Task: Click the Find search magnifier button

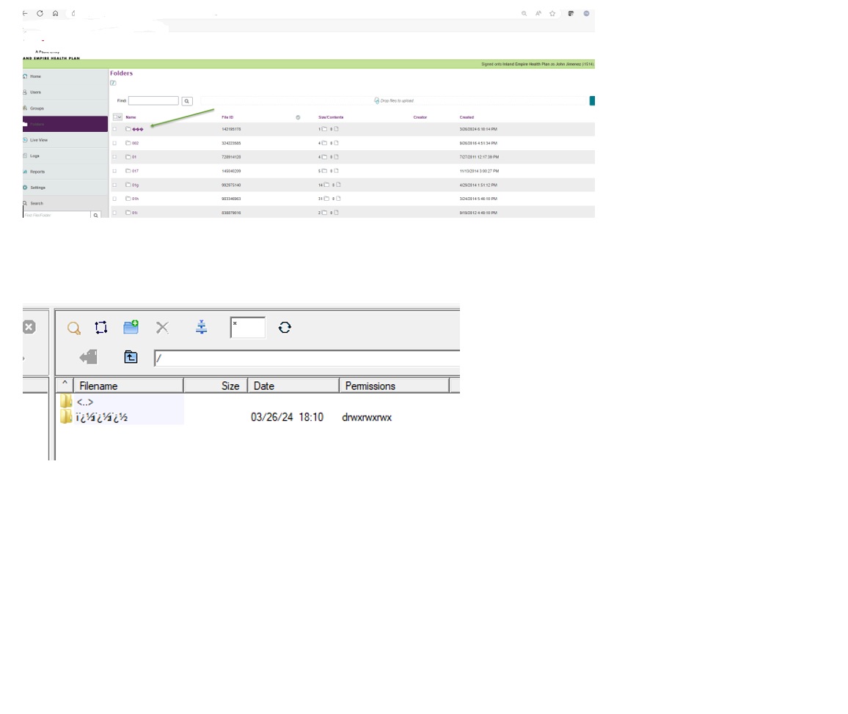Action: coord(186,101)
